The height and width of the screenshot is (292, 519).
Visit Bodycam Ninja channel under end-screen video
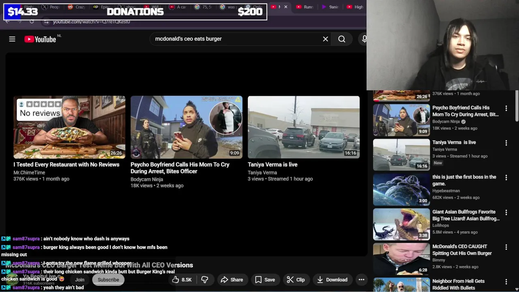(x=147, y=179)
